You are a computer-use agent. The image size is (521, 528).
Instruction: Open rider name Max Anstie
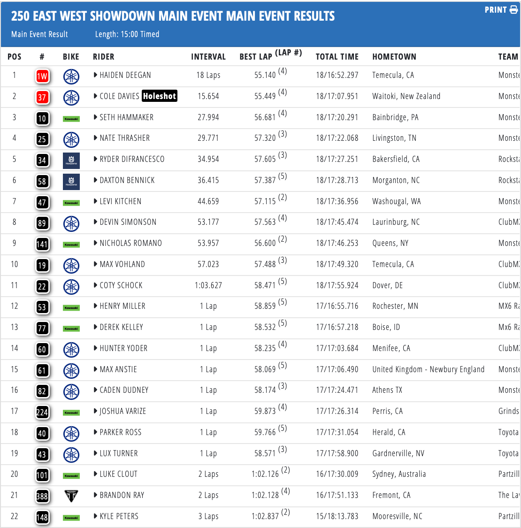click(118, 369)
